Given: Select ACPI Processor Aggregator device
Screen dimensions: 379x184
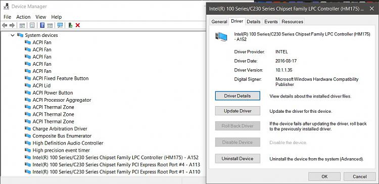Looking at the screenshot, I should click(x=62, y=100).
